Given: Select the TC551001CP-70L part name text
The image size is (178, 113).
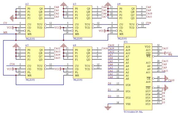Looking at the screenshot, I should click(x=133, y=112).
